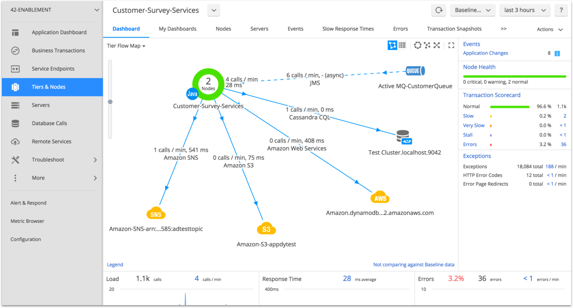Open the Very Slow transactions link
This screenshot has height=308, width=573.
pyautogui.click(x=474, y=125)
